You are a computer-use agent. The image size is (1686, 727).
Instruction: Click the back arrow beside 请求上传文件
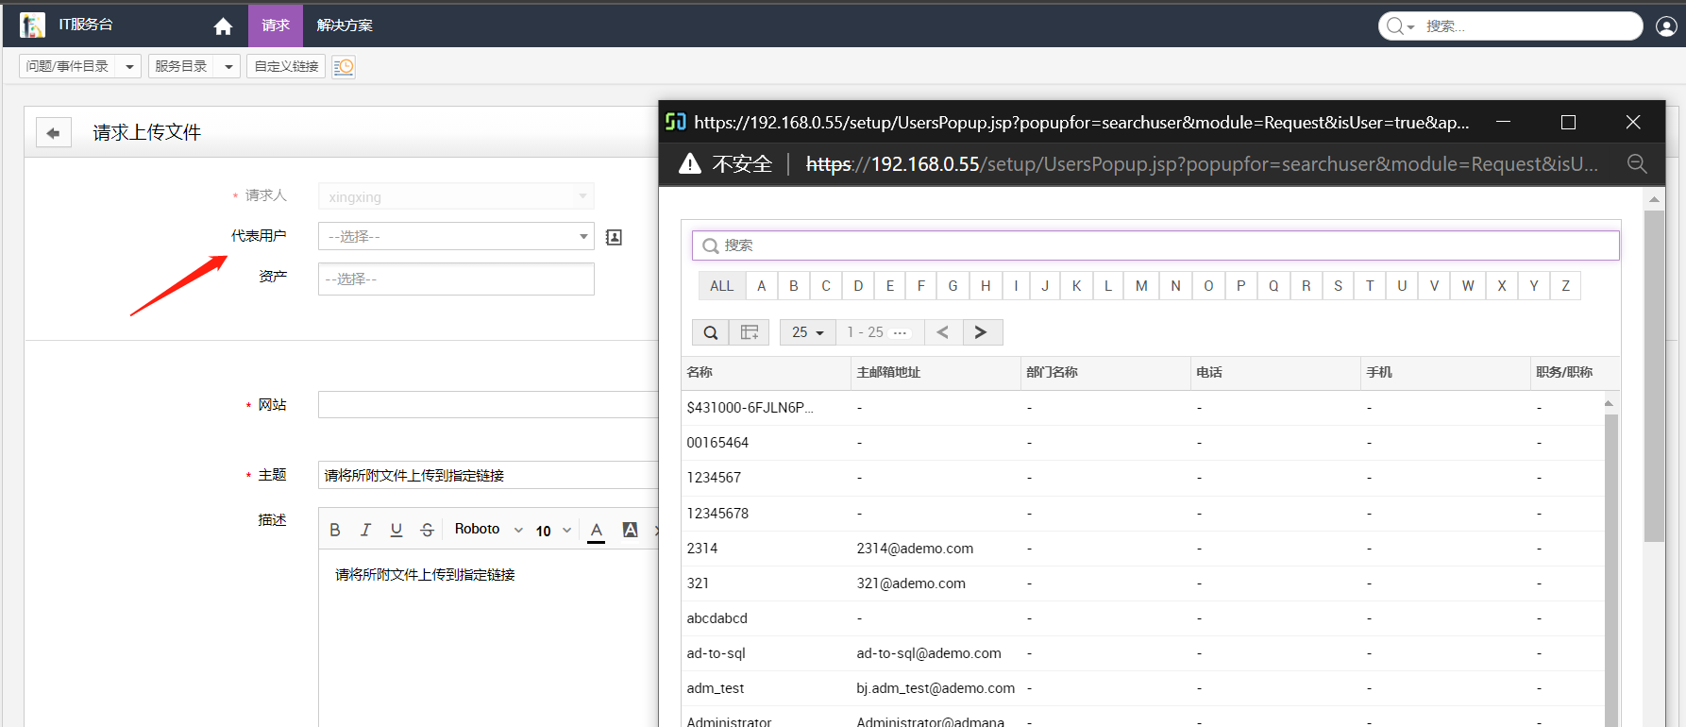[53, 133]
